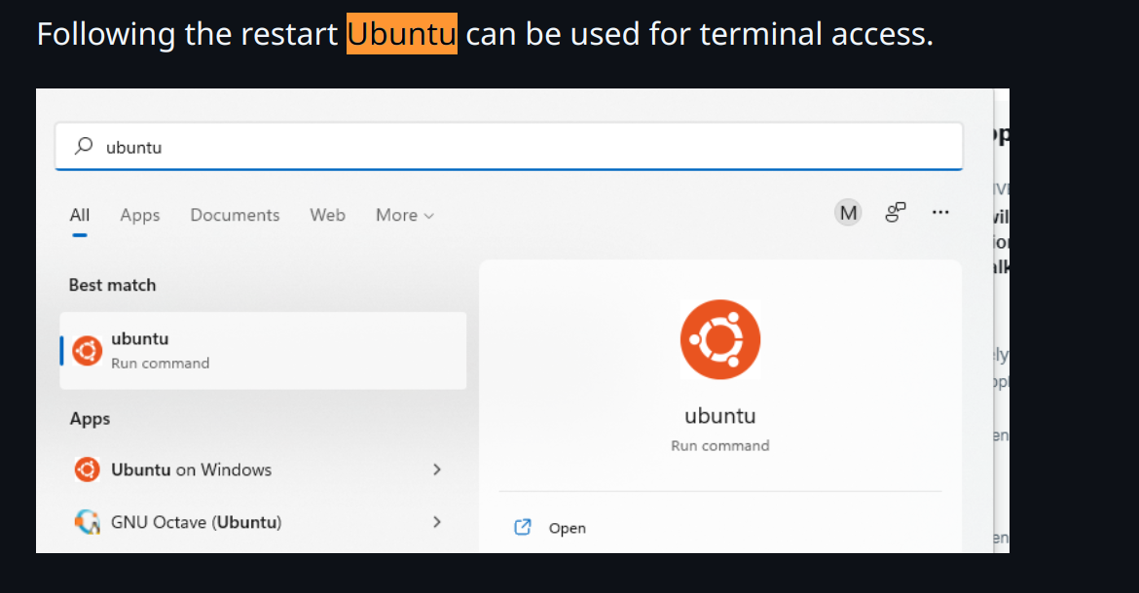The height and width of the screenshot is (593, 1139).
Task: Open the three-dot options menu
Action: pos(940,212)
